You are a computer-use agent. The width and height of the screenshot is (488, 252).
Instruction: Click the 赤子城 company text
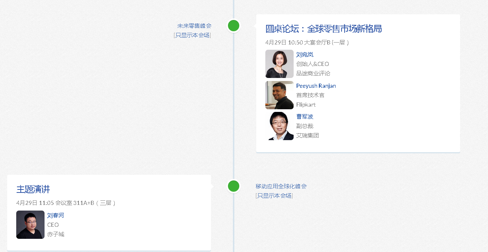(56, 234)
